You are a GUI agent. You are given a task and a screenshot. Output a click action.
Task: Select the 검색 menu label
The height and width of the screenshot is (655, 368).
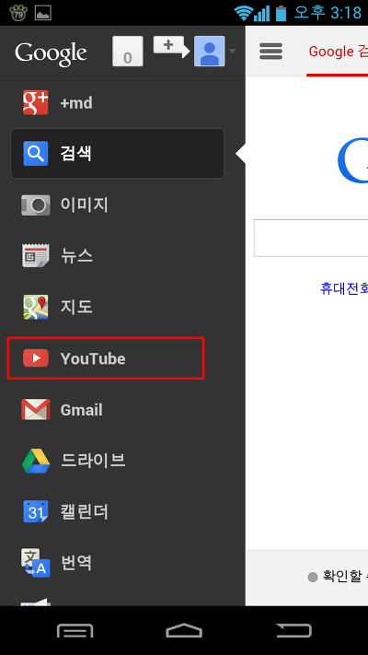(76, 153)
